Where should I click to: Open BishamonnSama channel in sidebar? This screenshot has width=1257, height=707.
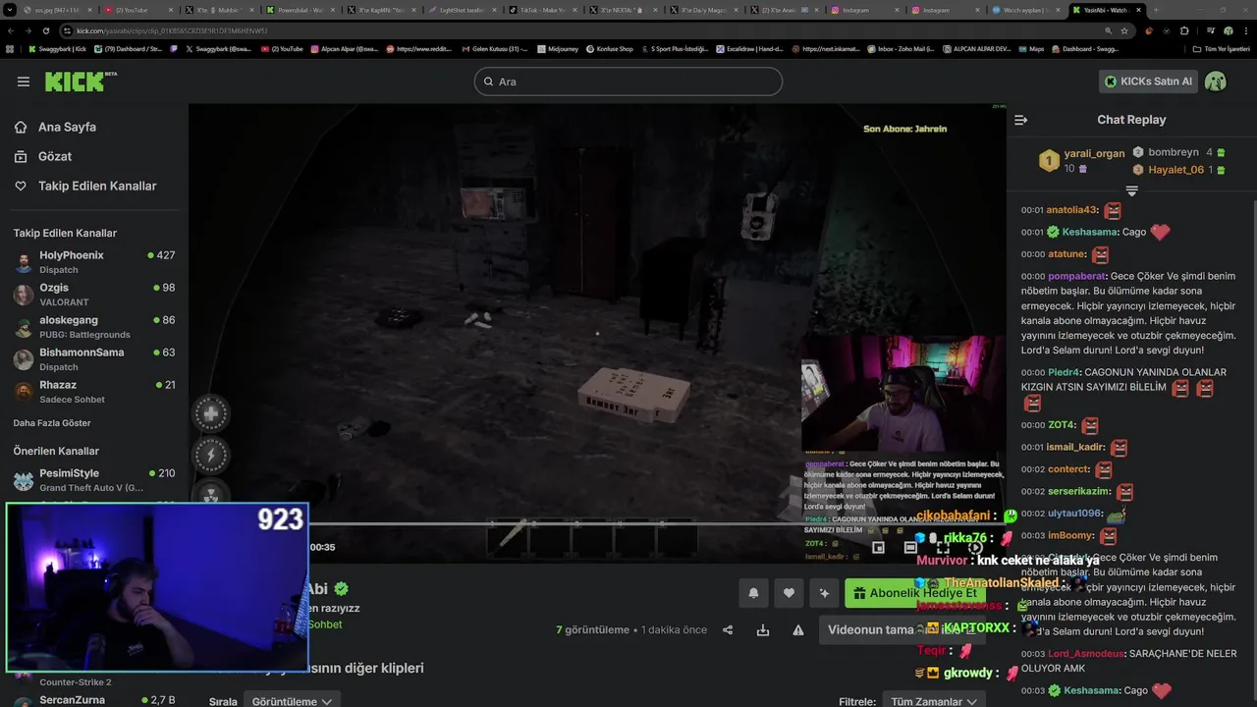[x=94, y=358]
